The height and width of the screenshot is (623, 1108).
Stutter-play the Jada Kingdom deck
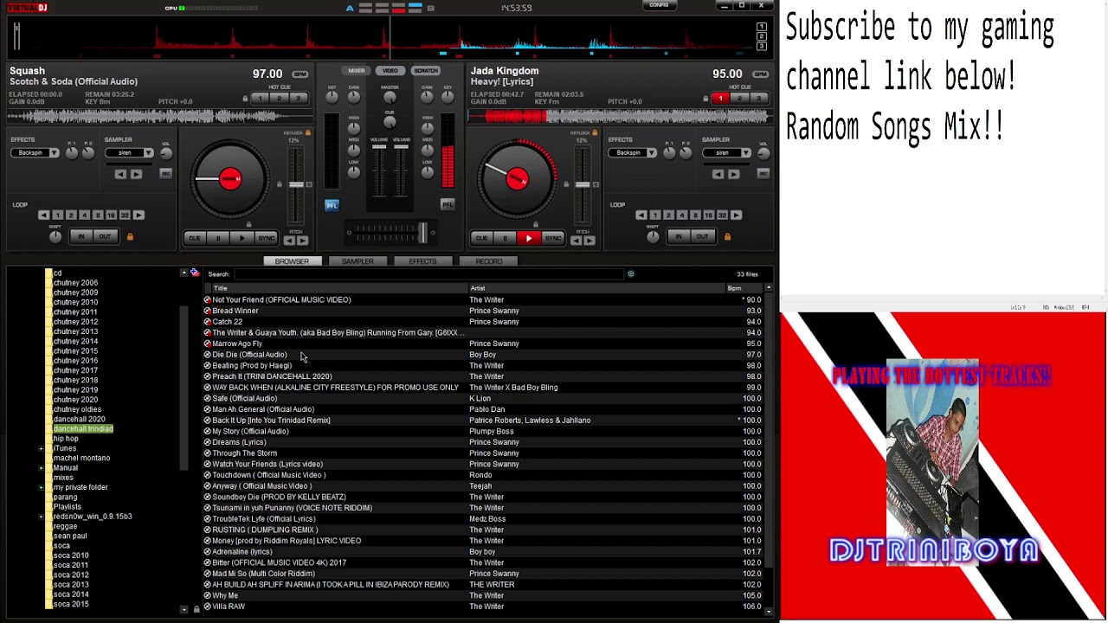529,238
